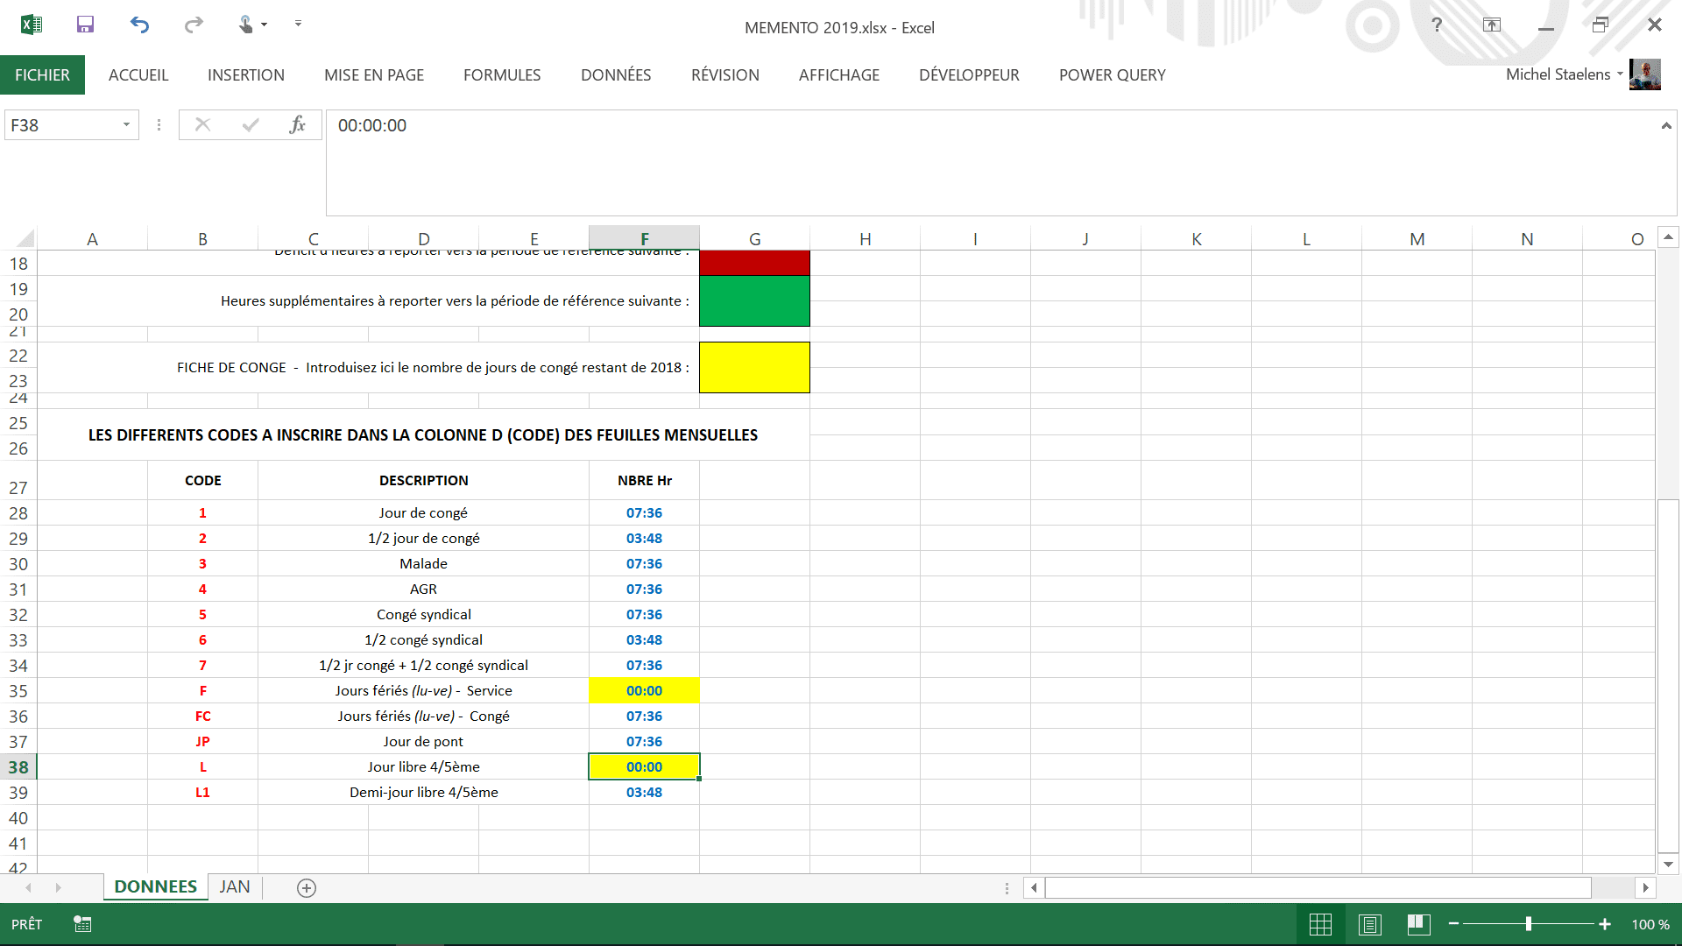The width and height of the screenshot is (1682, 946).
Task: Click the Redo arrow icon
Action: point(194,25)
